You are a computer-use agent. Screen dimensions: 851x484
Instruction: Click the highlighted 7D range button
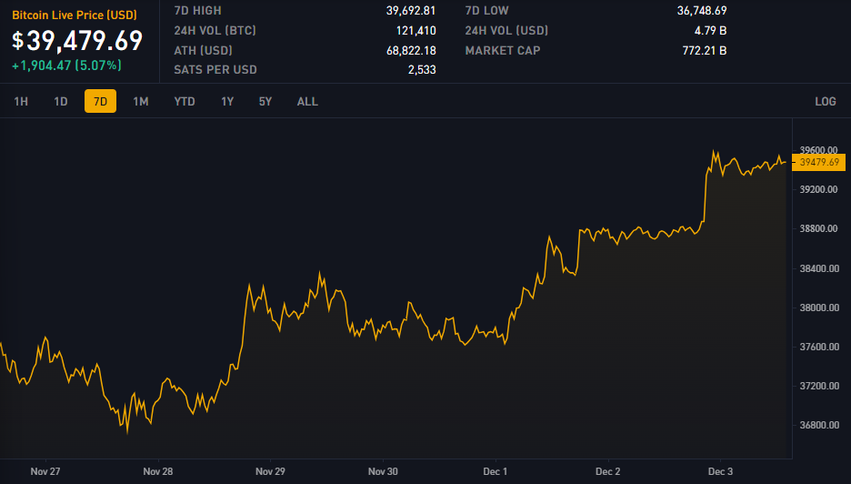100,102
